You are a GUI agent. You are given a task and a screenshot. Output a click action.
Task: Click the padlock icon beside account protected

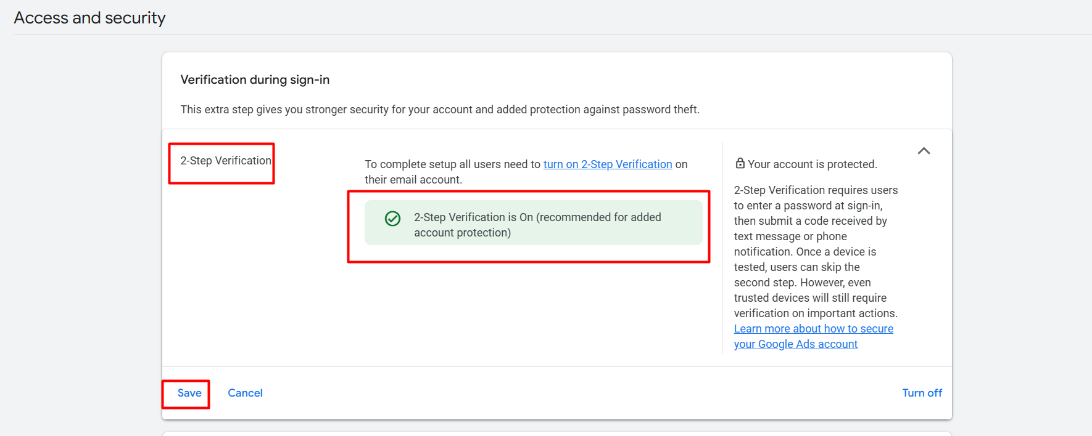[740, 163]
